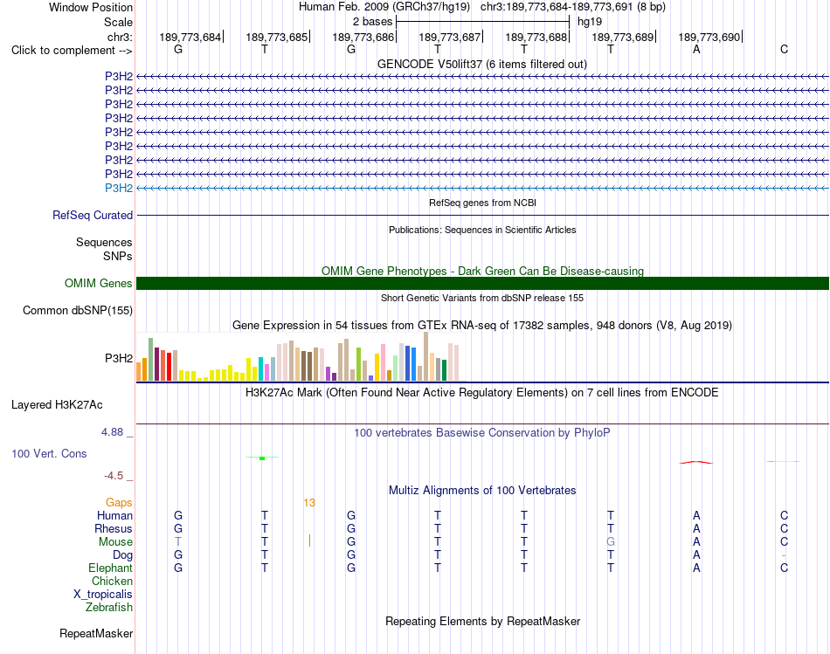Select the X_tropicalis species label
The image size is (830, 654).
[103, 595]
